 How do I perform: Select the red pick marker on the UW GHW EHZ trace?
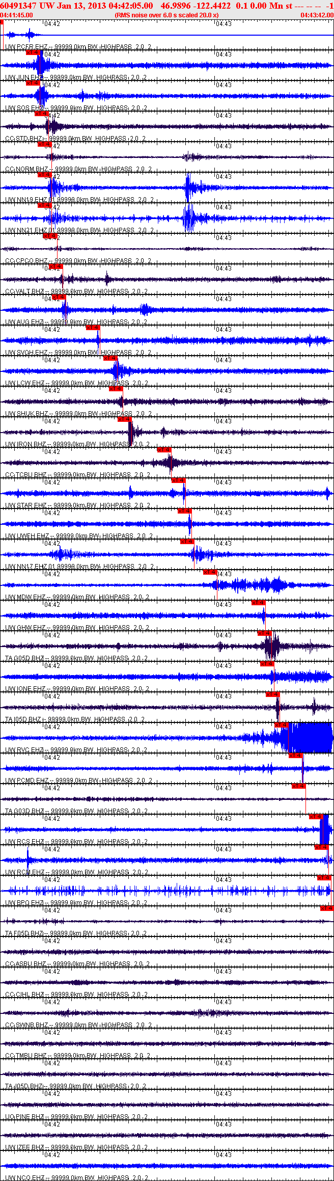coord(259,603)
